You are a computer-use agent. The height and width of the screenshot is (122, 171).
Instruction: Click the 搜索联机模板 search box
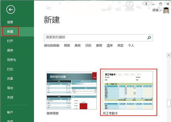coord(98,38)
